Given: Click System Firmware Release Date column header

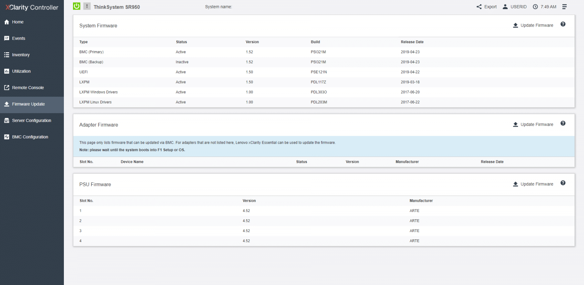Looking at the screenshot, I should tap(412, 42).
